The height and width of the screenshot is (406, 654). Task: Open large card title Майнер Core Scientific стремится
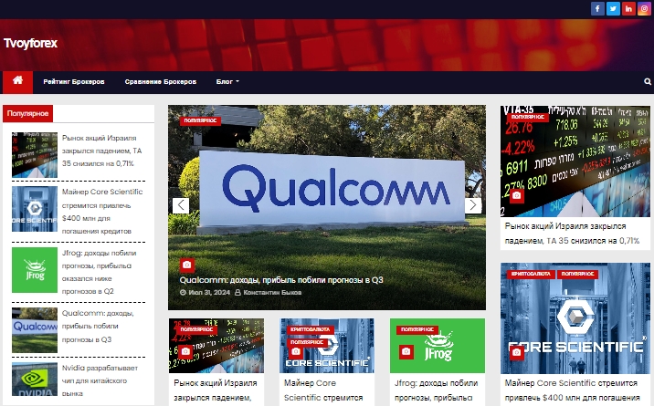click(x=571, y=390)
